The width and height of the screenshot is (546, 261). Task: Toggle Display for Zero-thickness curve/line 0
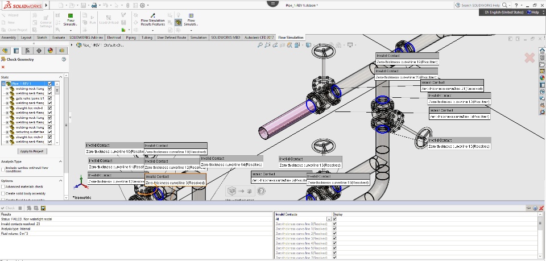pos(334,224)
